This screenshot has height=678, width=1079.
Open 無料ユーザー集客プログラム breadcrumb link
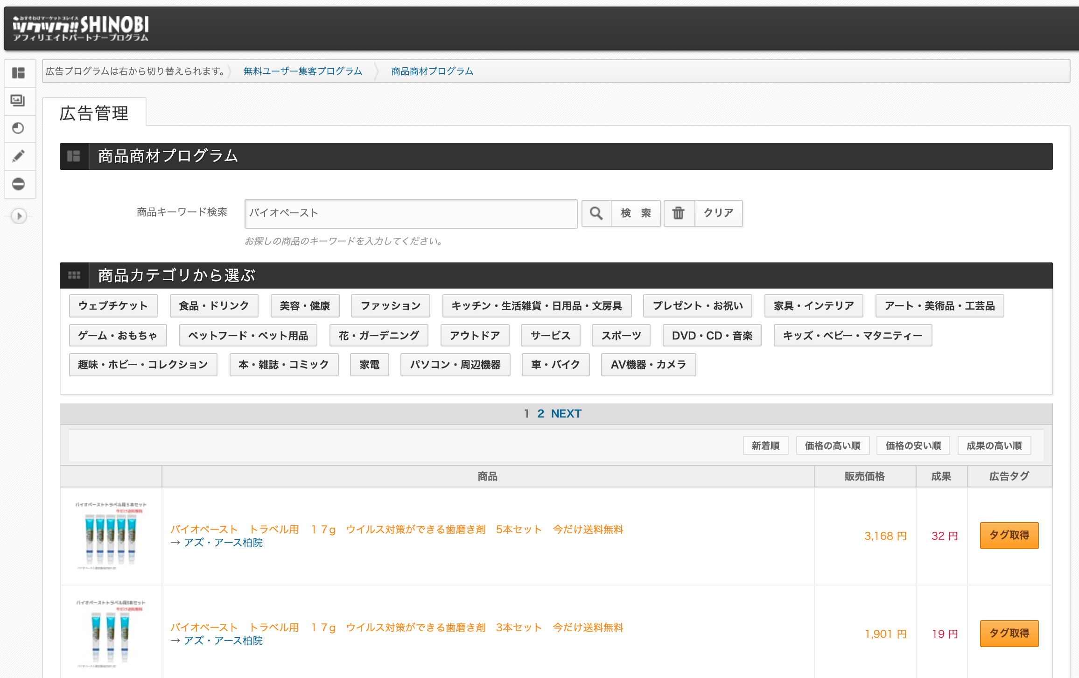click(x=302, y=71)
